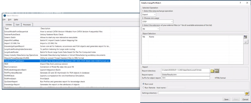Switch to the Utilities tab
This screenshot has height=103, width=251.
click(9, 25)
